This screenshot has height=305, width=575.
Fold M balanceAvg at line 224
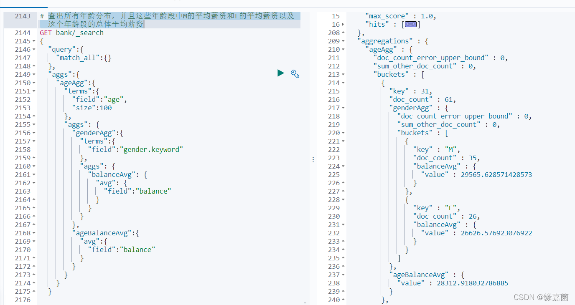coord(343,166)
